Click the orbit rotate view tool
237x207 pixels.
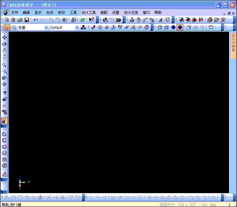[5, 44]
